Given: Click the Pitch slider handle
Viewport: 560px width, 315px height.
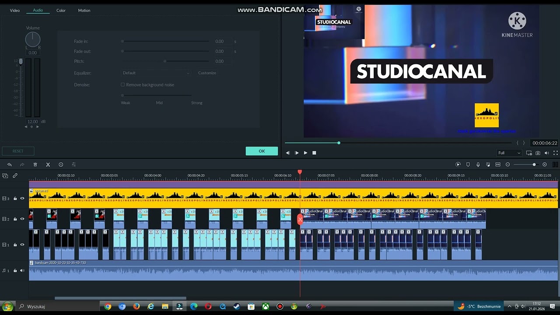Looking at the screenshot, I should [164, 61].
